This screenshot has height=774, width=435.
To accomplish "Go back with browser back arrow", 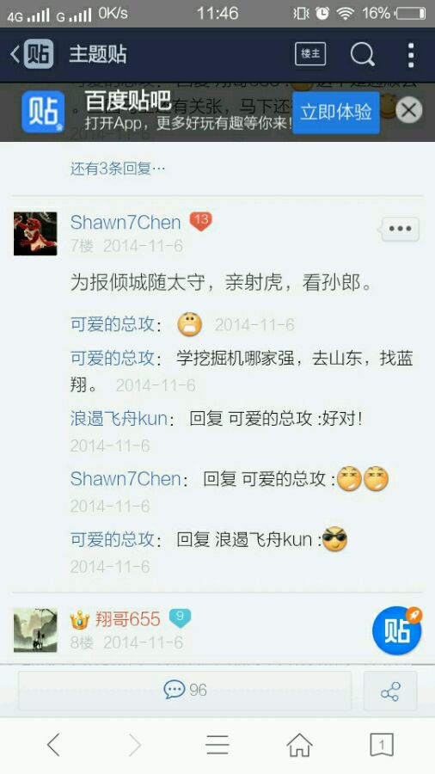I will click(54, 745).
